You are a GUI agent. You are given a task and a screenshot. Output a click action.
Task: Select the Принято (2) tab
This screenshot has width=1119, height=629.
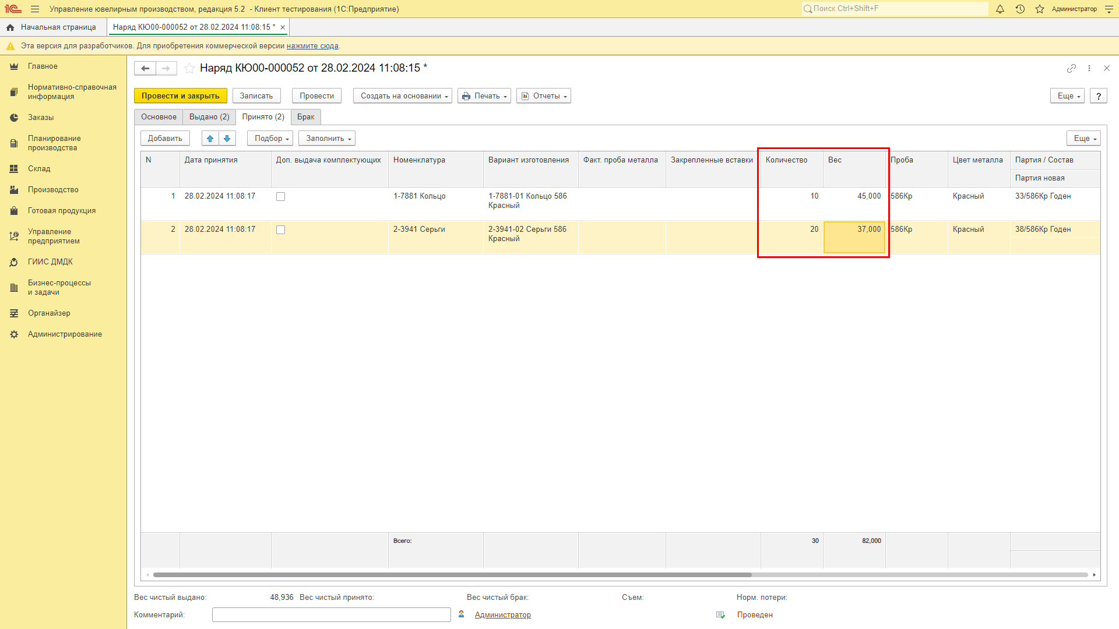(263, 117)
